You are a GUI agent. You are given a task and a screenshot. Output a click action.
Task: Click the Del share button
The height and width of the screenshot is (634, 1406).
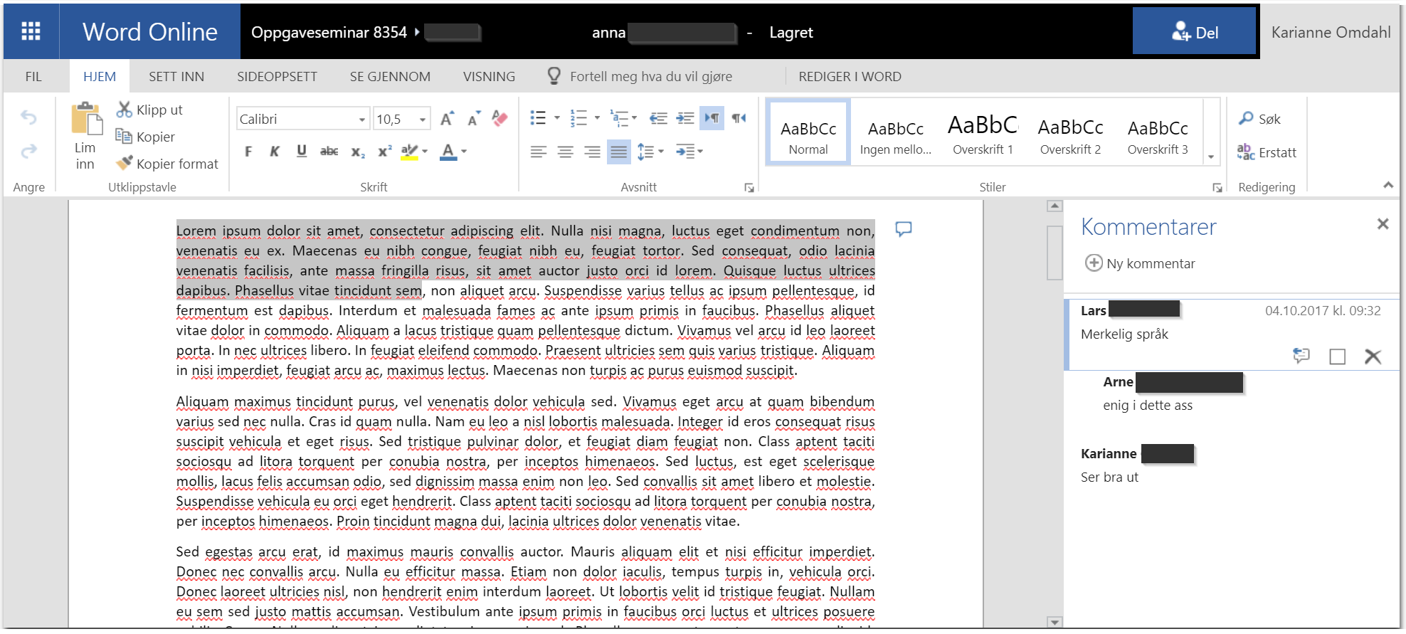(x=1194, y=32)
